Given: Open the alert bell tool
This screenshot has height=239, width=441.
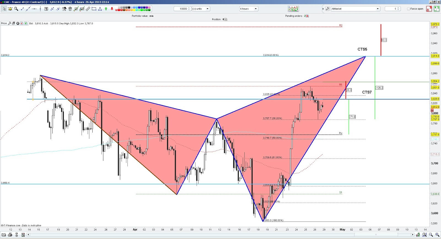Looking at the screenshot, I should click(10, 9).
